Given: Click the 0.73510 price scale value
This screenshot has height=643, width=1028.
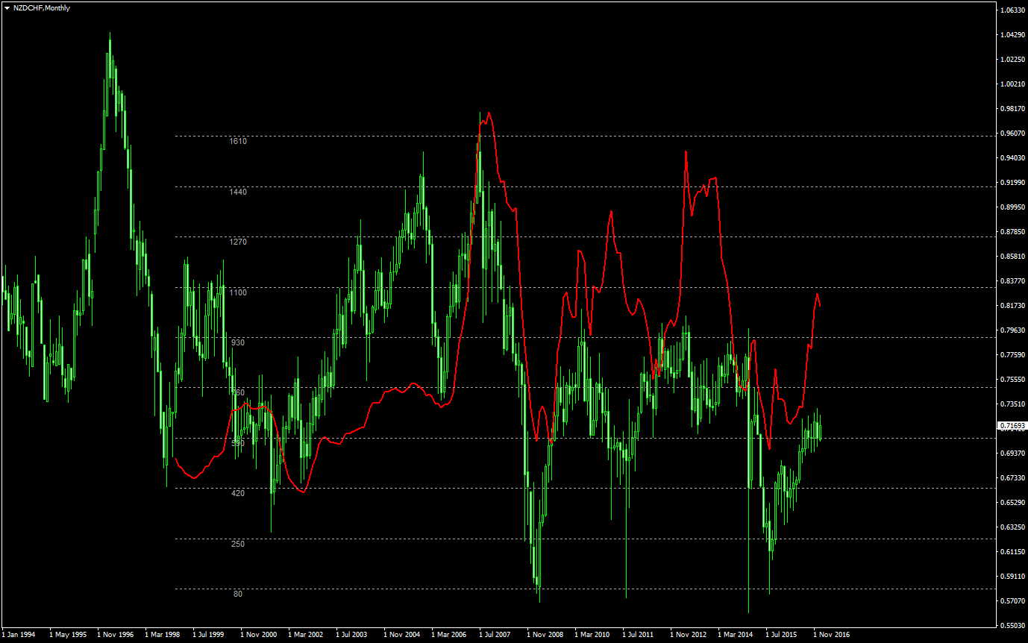Looking at the screenshot, I should (1012, 404).
